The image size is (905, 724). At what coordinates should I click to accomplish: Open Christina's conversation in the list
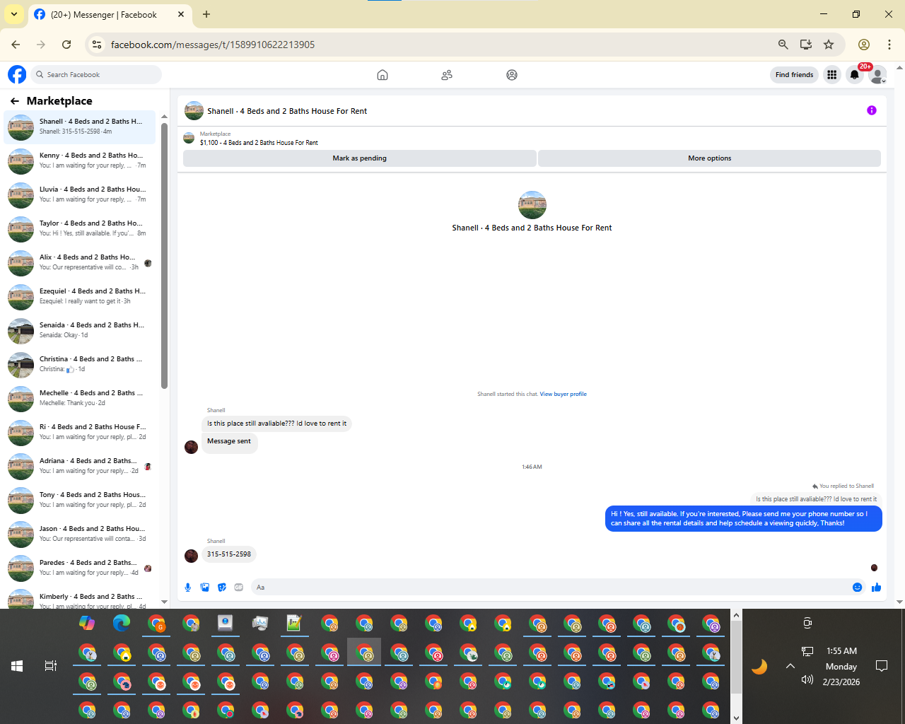pos(79,364)
